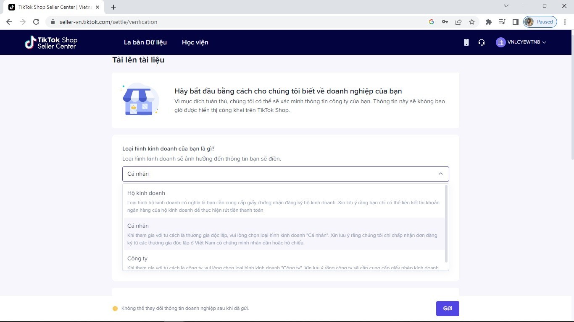Expand the VNLCYEWTN8 account menu chevron
574x322 pixels.
tap(544, 42)
